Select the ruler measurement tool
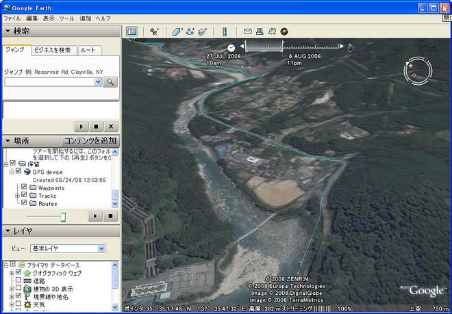The width and height of the screenshot is (452, 314). point(225,31)
